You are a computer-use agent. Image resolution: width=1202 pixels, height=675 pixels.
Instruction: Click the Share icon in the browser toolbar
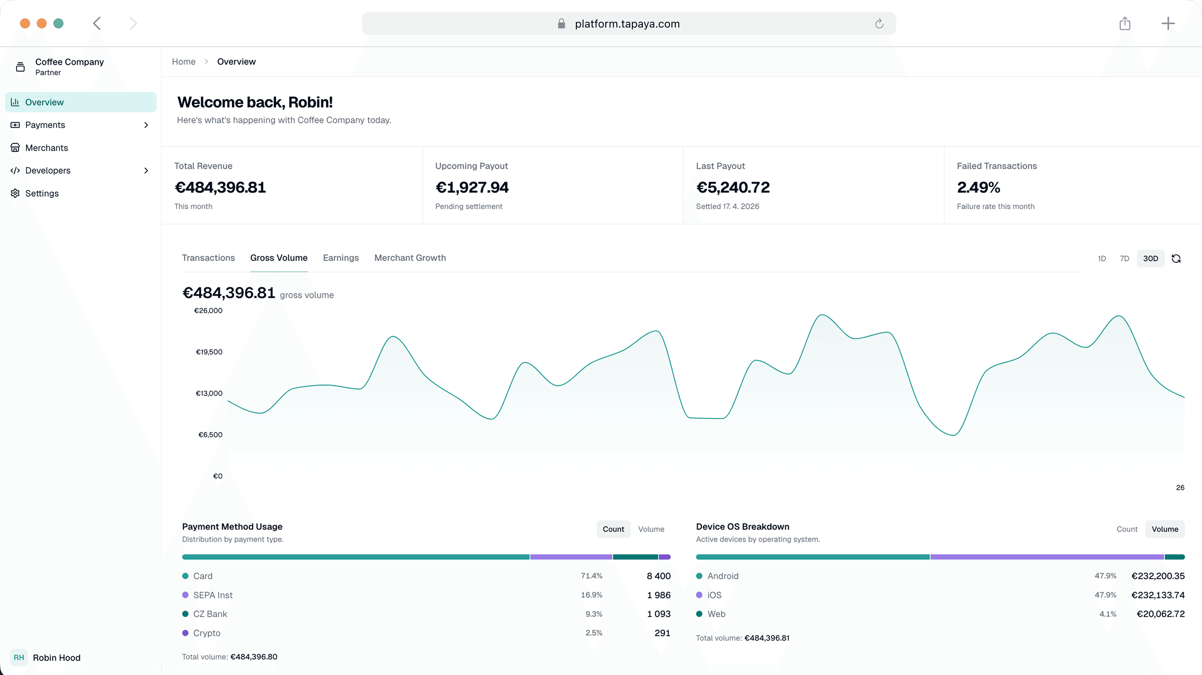1125,23
